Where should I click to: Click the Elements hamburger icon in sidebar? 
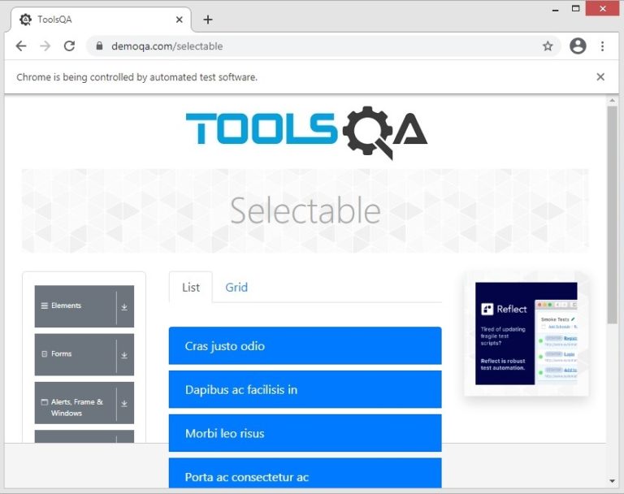pos(44,305)
